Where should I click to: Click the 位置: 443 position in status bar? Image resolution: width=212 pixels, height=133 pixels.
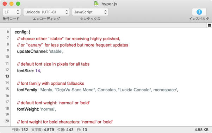[66, 130]
